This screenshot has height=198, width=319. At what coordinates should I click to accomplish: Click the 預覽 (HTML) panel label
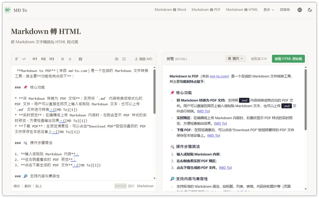click(177, 59)
